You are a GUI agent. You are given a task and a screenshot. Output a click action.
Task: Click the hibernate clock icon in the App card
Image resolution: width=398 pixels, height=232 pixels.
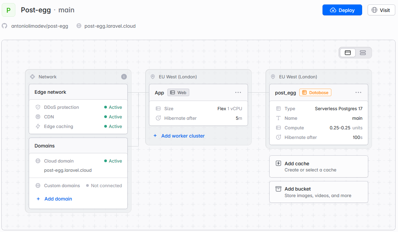coord(157,118)
